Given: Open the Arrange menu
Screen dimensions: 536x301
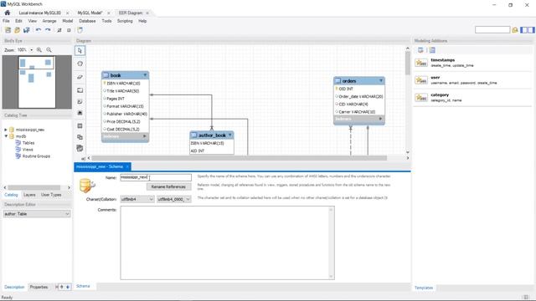Looking at the screenshot, I should 49,21.
